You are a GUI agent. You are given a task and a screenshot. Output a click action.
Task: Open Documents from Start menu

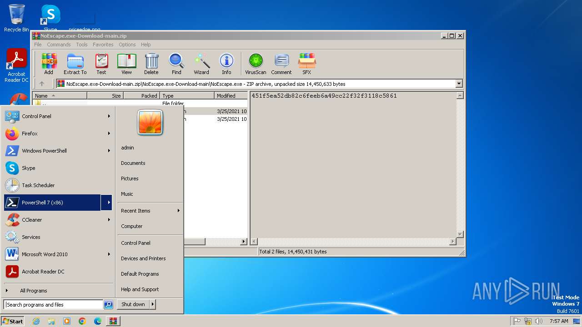pyautogui.click(x=133, y=163)
